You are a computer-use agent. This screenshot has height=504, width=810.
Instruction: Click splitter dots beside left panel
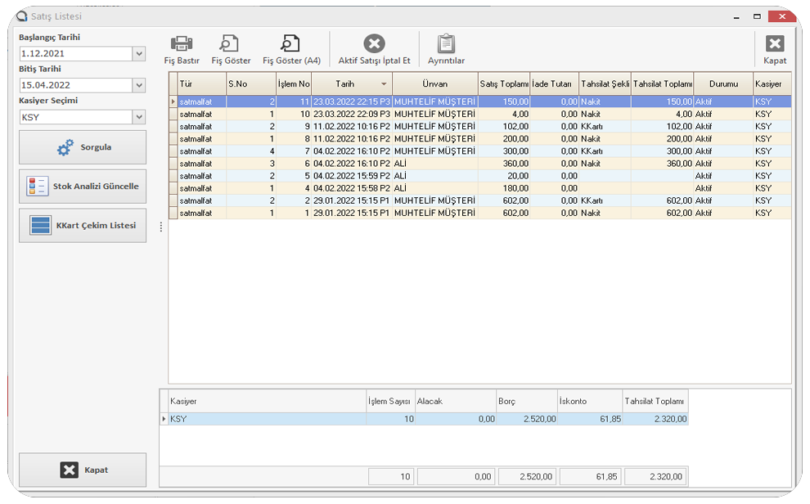coord(160,227)
